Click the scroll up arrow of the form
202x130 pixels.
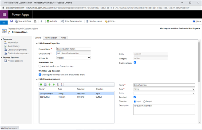click(199, 41)
